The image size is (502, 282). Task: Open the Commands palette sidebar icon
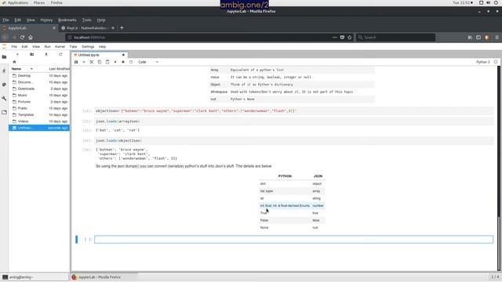click(x=4, y=85)
